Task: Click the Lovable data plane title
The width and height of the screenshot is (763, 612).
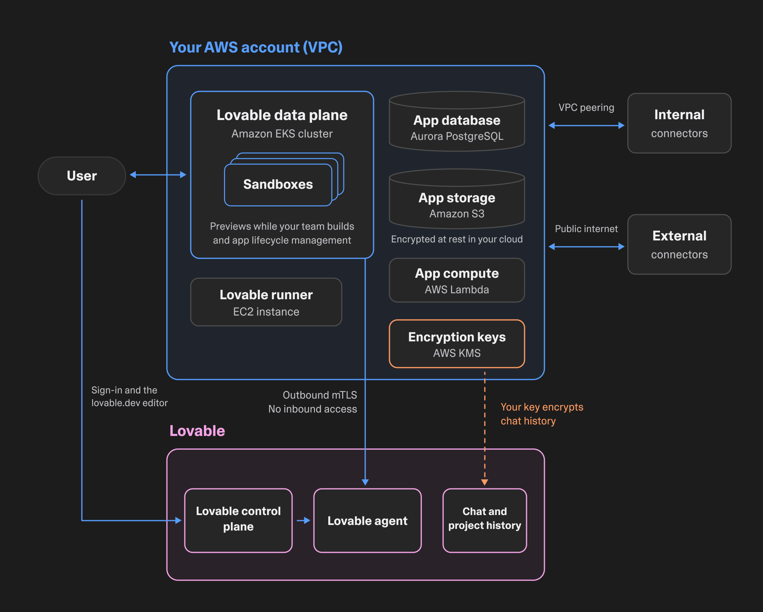Action: click(x=282, y=115)
